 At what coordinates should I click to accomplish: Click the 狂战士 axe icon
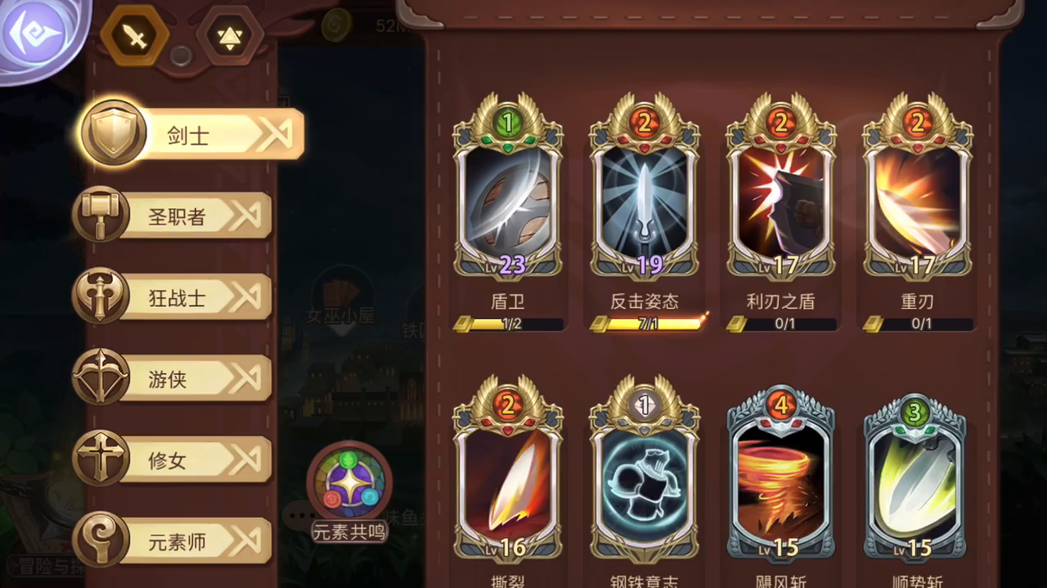(101, 296)
